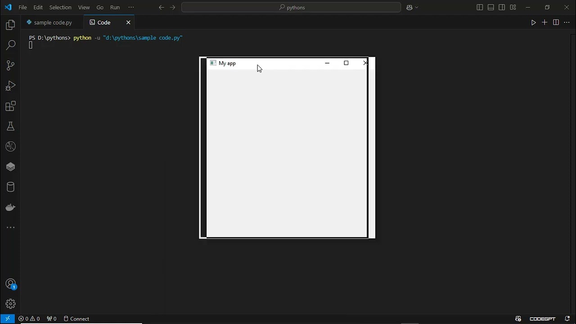Expand the Copilot dropdown arrow in title bar
The height and width of the screenshot is (324, 576).
click(x=417, y=7)
